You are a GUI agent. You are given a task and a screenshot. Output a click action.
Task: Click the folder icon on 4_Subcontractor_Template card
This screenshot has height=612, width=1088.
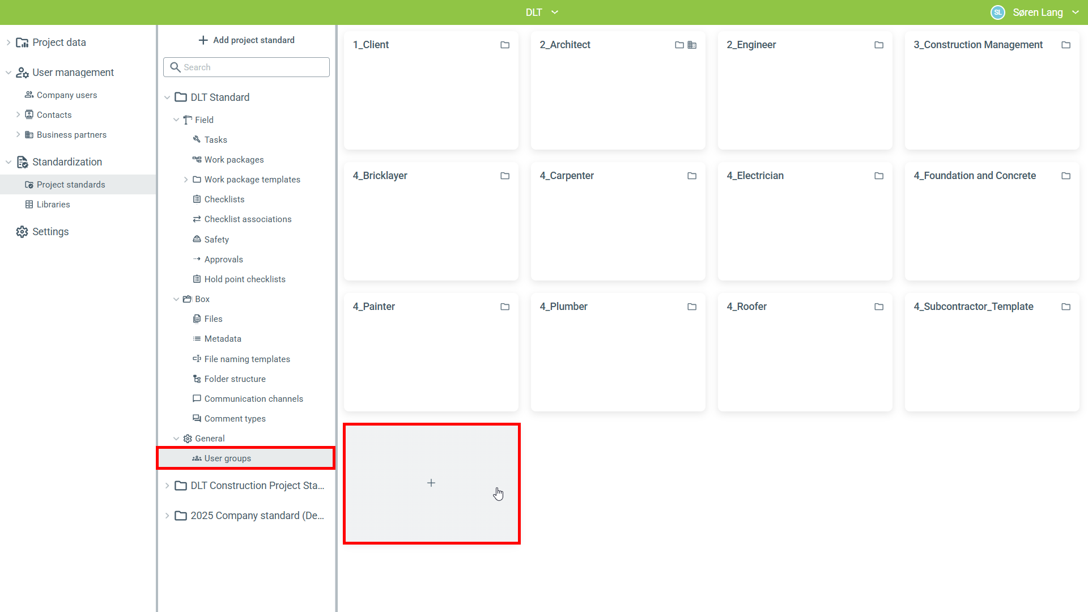[x=1066, y=307]
